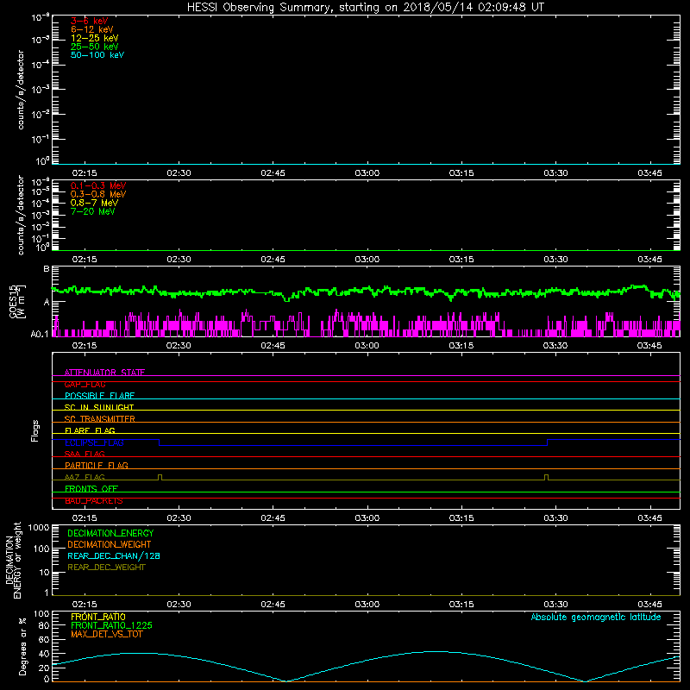Screen dimensions: 690x690
Task: Click the first AAZ_FLAG pulse marker
Action: click(160, 477)
